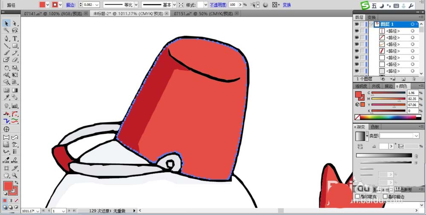
Task: Select the Rectangle tool
Action: [14, 46]
